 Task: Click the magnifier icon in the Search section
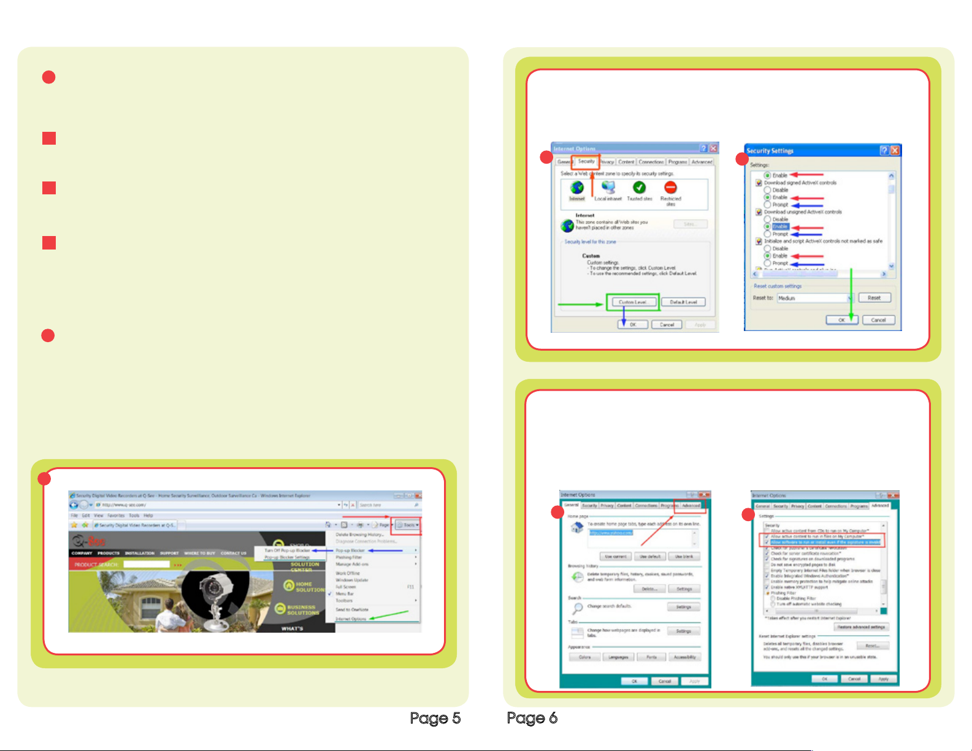pos(577,608)
